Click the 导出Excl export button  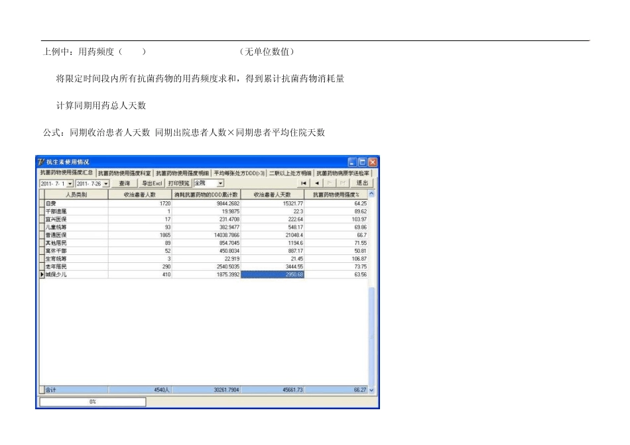tap(152, 183)
